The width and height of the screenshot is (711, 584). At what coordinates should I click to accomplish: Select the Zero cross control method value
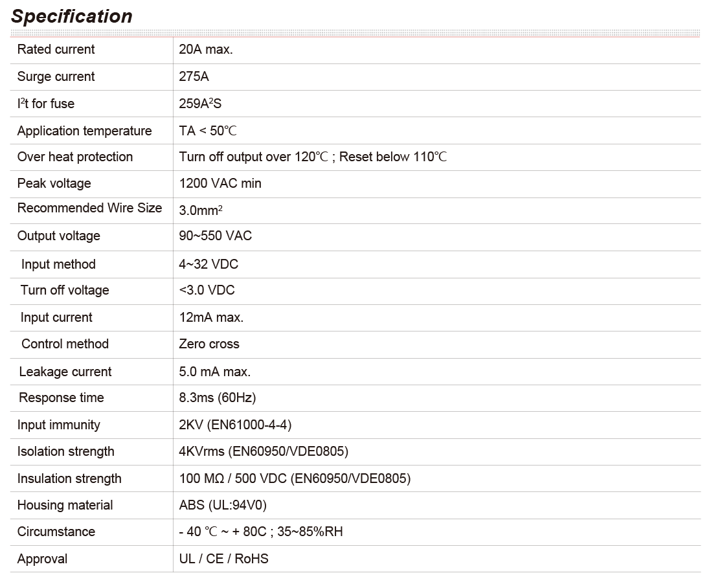(x=209, y=344)
